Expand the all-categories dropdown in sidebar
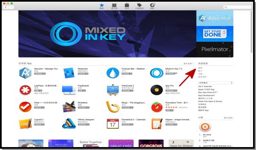The height and width of the screenshot is (150, 256). [x=215, y=83]
